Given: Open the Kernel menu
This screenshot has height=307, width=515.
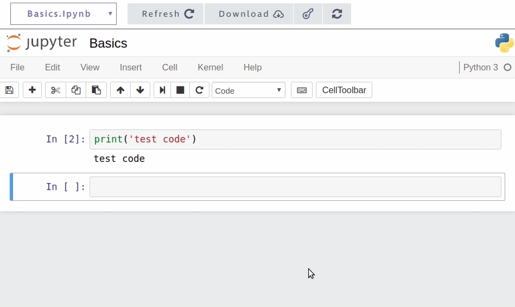Looking at the screenshot, I should click(210, 67).
